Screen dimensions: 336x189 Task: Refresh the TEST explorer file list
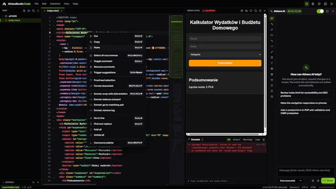[x=33, y=10]
